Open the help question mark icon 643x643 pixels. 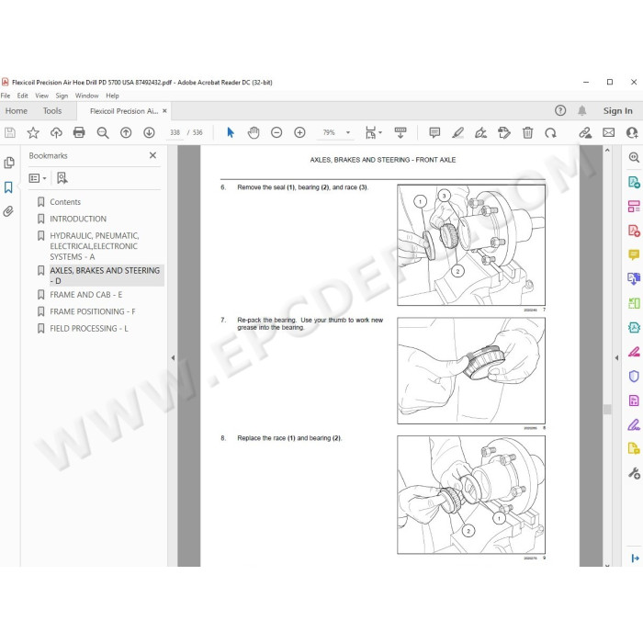pyautogui.click(x=560, y=110)
